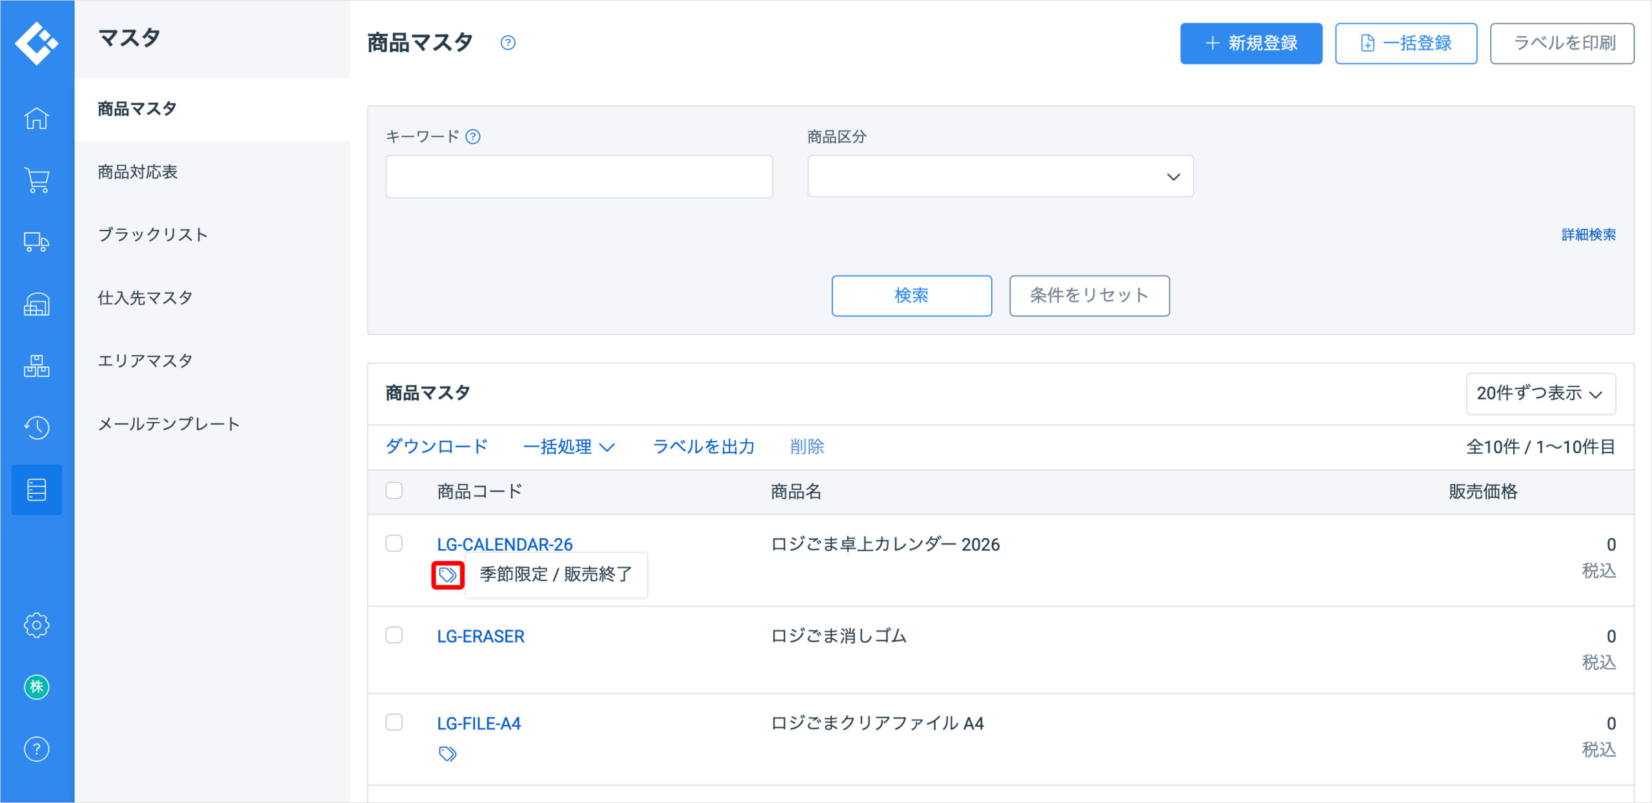
Task: Open the history clock icon
Action: pos(37,427)
